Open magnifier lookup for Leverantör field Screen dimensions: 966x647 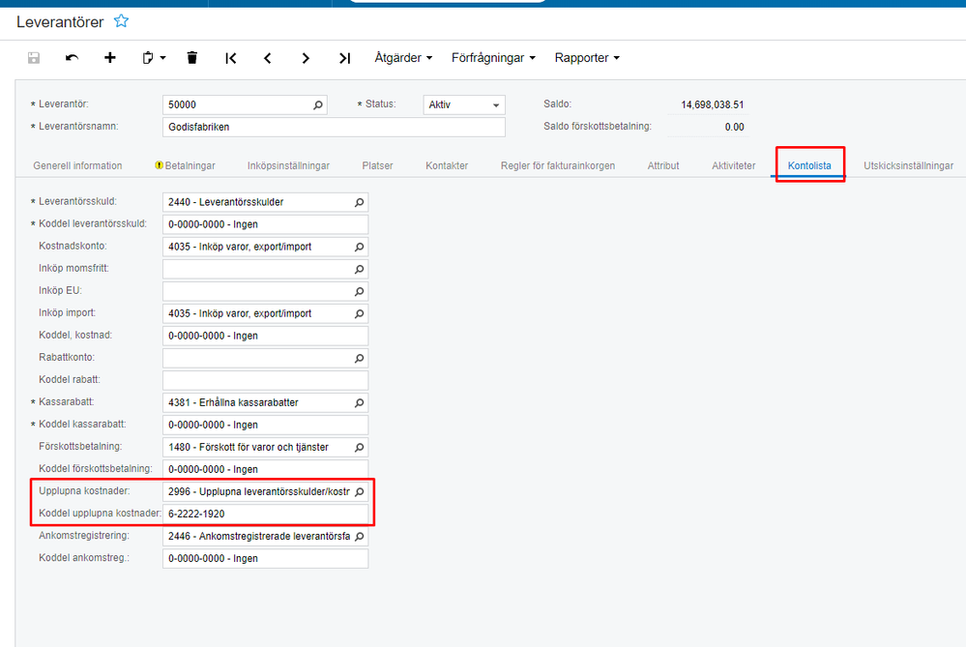[x=318, y=104]
